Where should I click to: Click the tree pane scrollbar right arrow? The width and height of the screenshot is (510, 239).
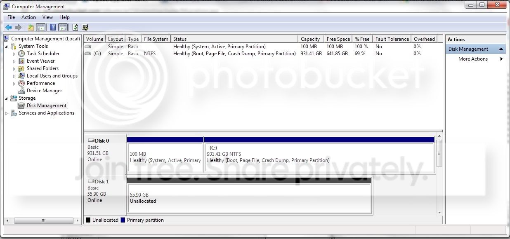click(x=77, y=221)
